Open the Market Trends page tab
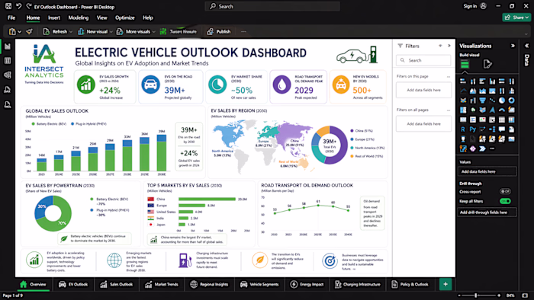 [x=162, y=284]
